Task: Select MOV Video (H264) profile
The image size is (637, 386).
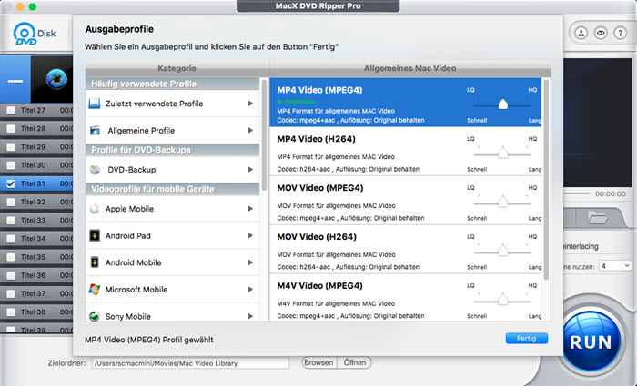Action: tap(406, 249)
